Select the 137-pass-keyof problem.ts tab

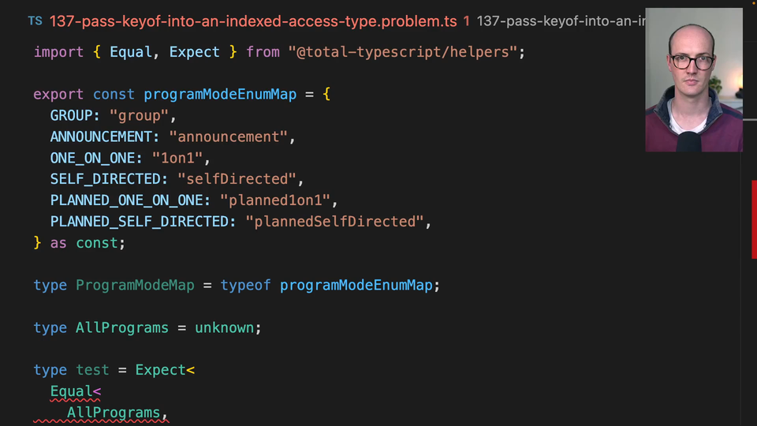coord(253,21)
